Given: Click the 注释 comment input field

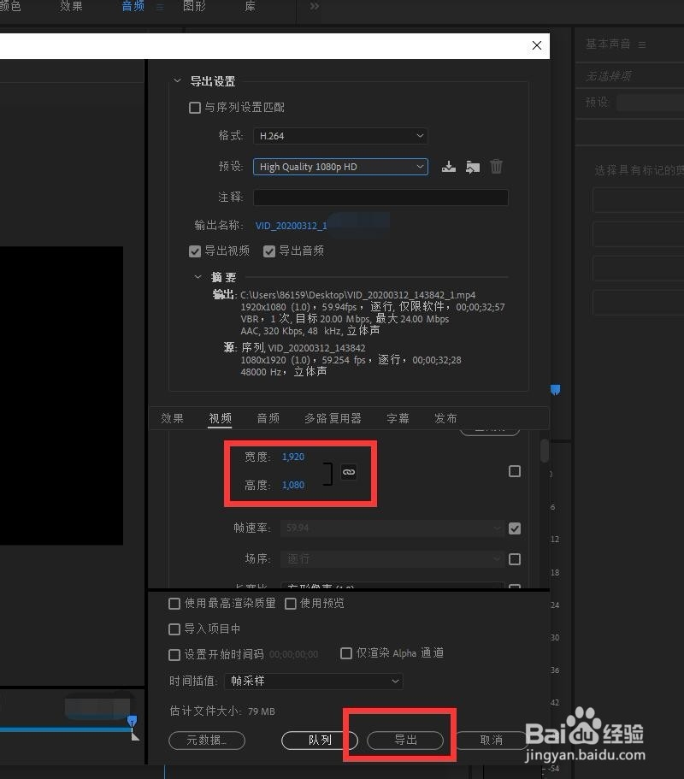Looking at the screenshot, I should coord(380,198).
